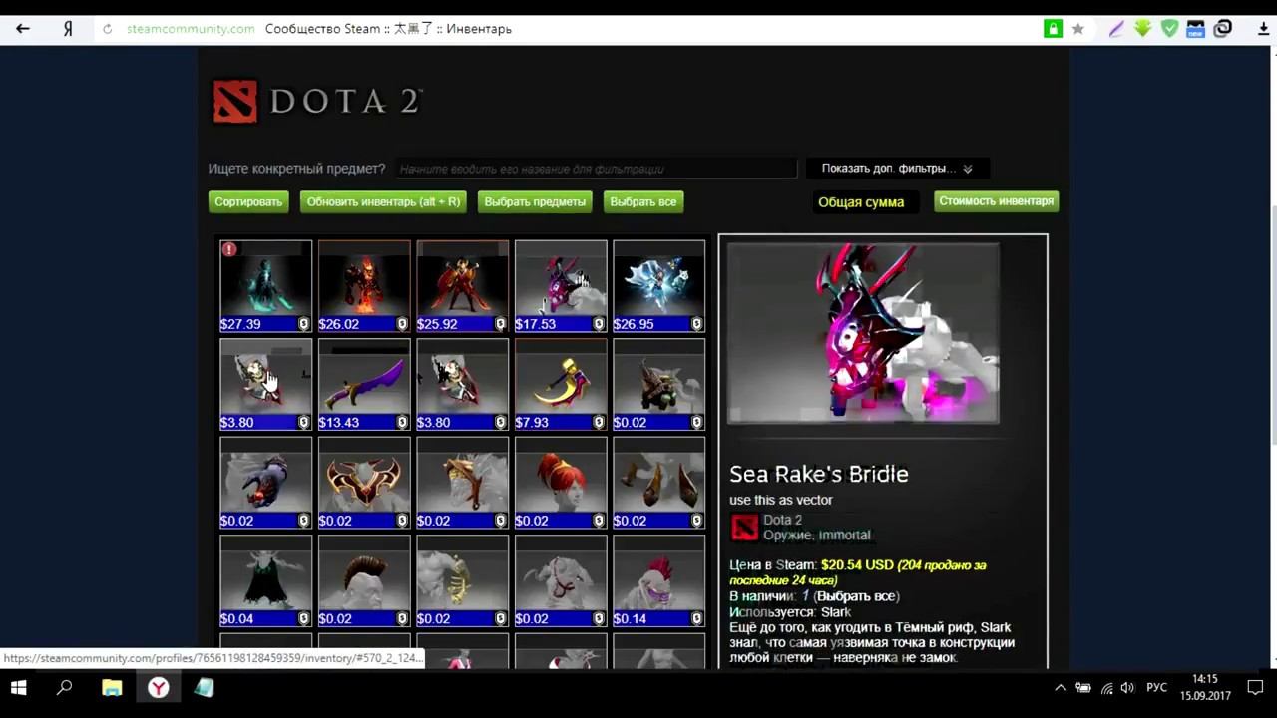Open the blue 'new' extension icon
This screenshot has height=718, width=1277.
(1195, 29)
